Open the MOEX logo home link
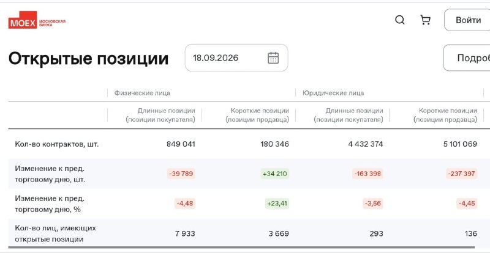Screen dimensions: 490x253 point(37,20)
